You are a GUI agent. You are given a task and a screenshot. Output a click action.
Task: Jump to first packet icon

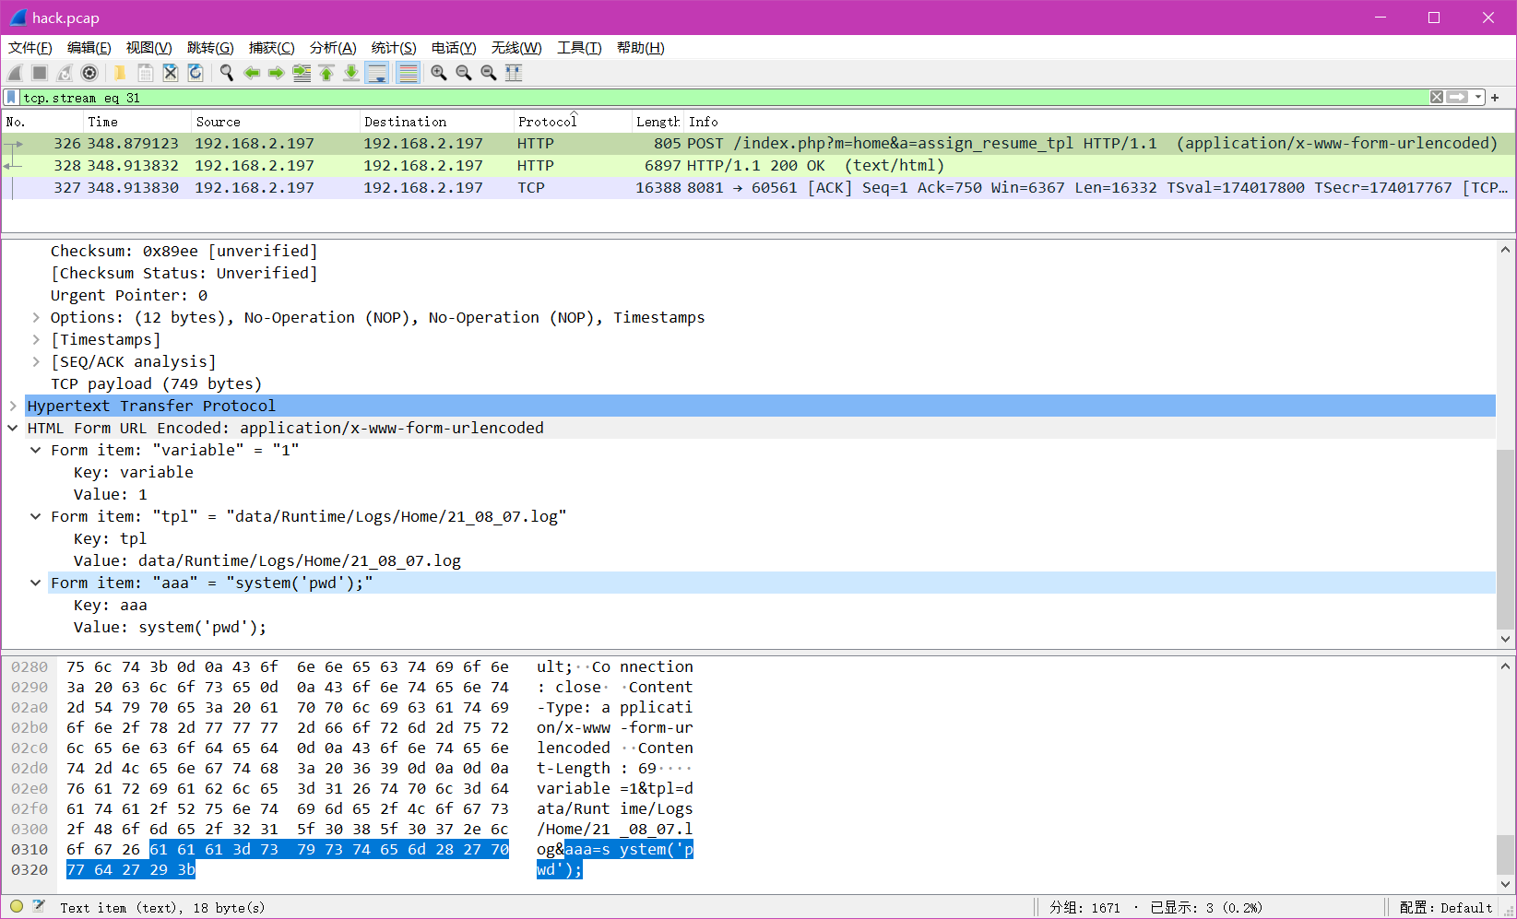click(x=326, y=73)
